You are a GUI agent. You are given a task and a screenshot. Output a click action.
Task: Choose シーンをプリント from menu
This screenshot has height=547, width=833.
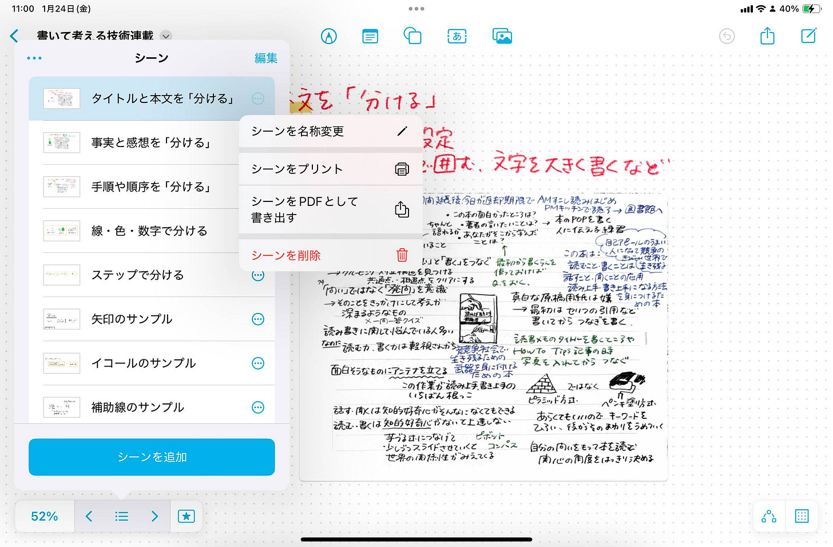331,169
